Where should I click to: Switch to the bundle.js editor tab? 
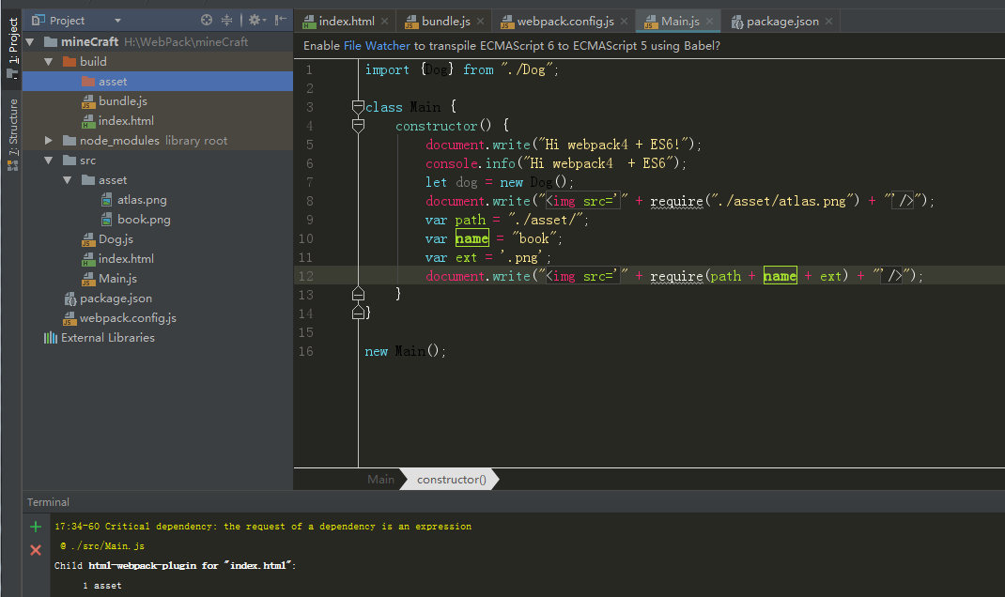pyautogui.click(x=439, y=22)
